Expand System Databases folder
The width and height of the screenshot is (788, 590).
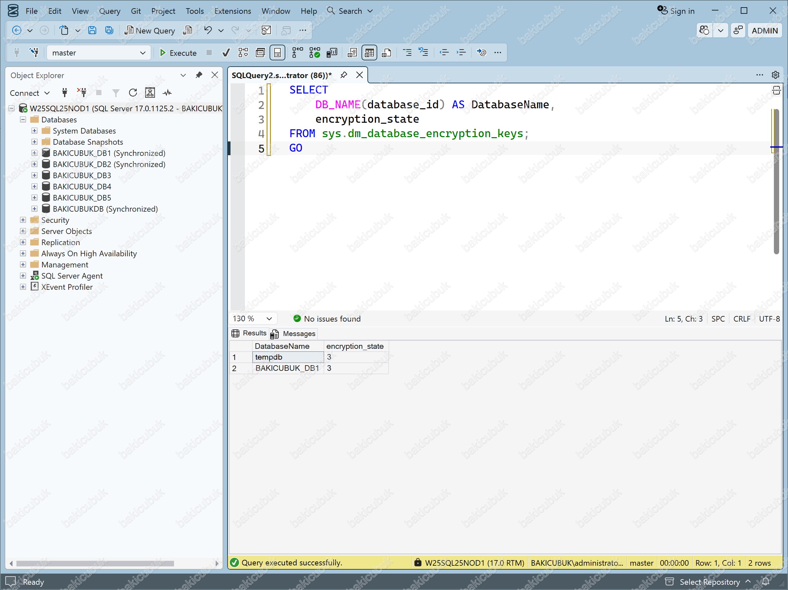pyautogui.click(x=34, y=131)
